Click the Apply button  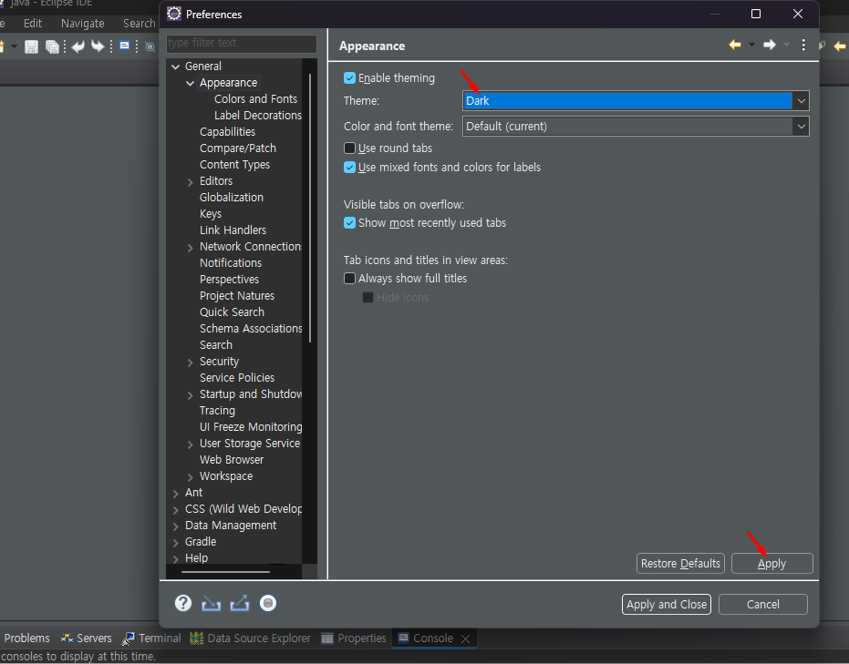(x=771, y=564)
